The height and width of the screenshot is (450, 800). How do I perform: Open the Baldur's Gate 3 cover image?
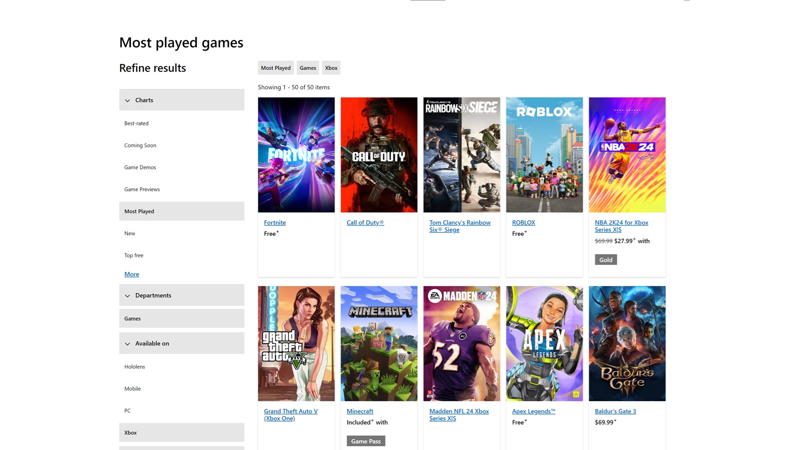click(x=627, y=343)
